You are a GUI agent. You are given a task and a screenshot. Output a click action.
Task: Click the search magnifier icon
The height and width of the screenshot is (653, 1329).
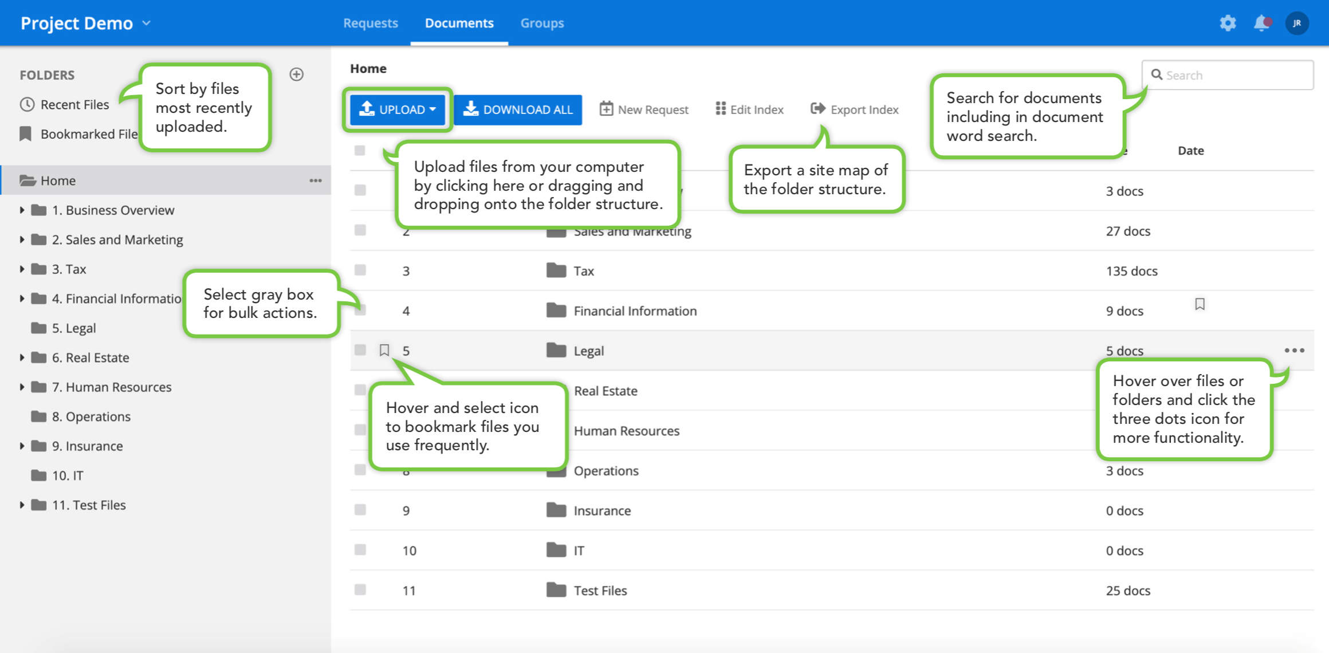[1157, 75]
